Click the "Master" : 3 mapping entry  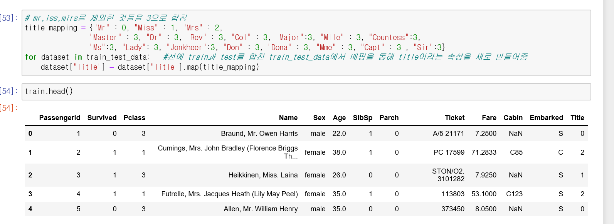pos(114,37)
